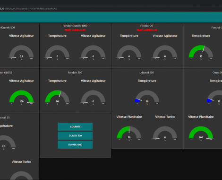
Task: Select Fondoir 25 Température gauge
Action: pyautogui.click(x=129, y=53)
